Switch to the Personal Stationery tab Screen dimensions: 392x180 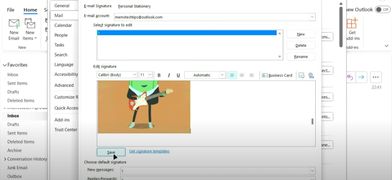pos(134,6)
